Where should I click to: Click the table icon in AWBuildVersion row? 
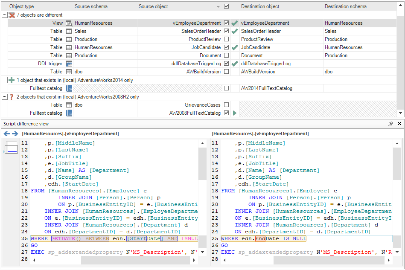[69, 72]
